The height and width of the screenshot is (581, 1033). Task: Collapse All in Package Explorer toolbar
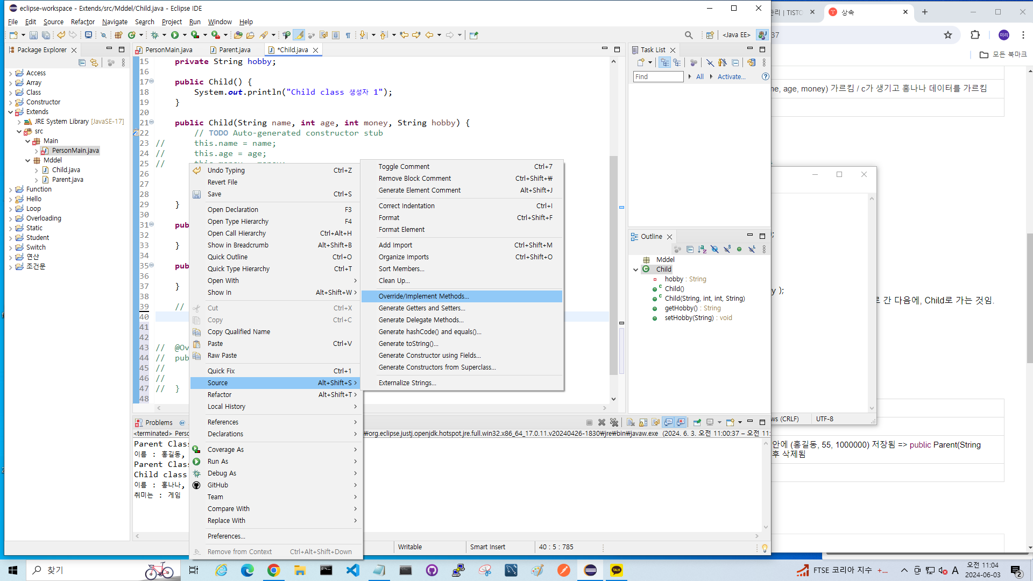pos(82,62)
